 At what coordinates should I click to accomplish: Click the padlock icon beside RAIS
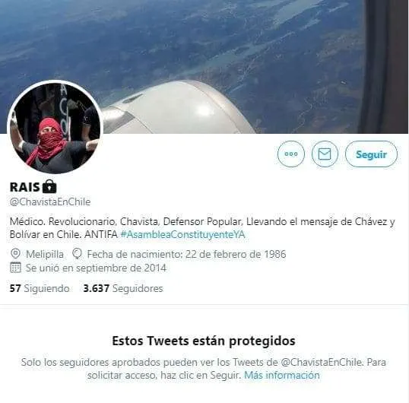(49, 186)
